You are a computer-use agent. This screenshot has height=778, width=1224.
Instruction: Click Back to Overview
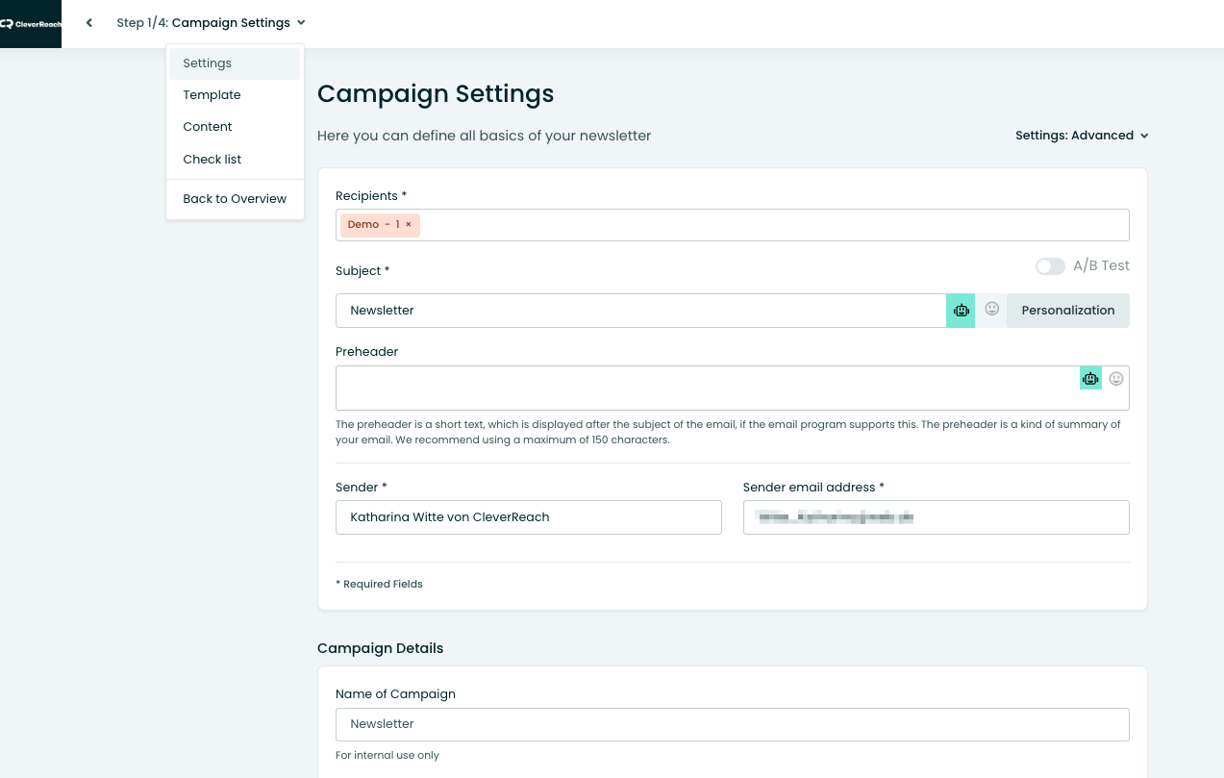click(x=235, y=199)
